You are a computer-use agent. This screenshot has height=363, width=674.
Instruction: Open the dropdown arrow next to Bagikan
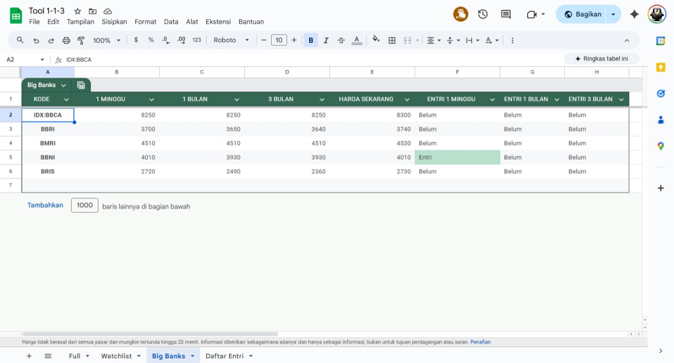pyautogui.click(x=613, y=14)
